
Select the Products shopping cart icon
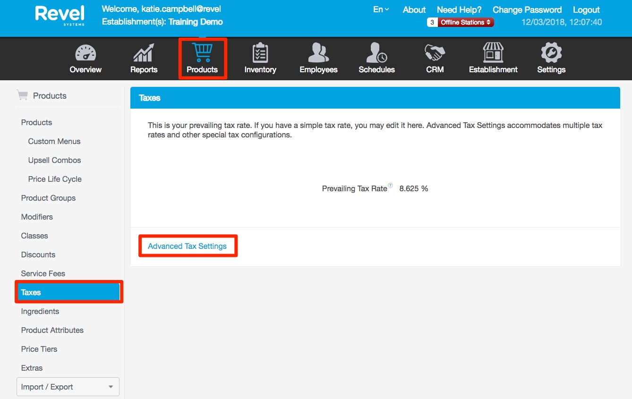click(202, 52)
